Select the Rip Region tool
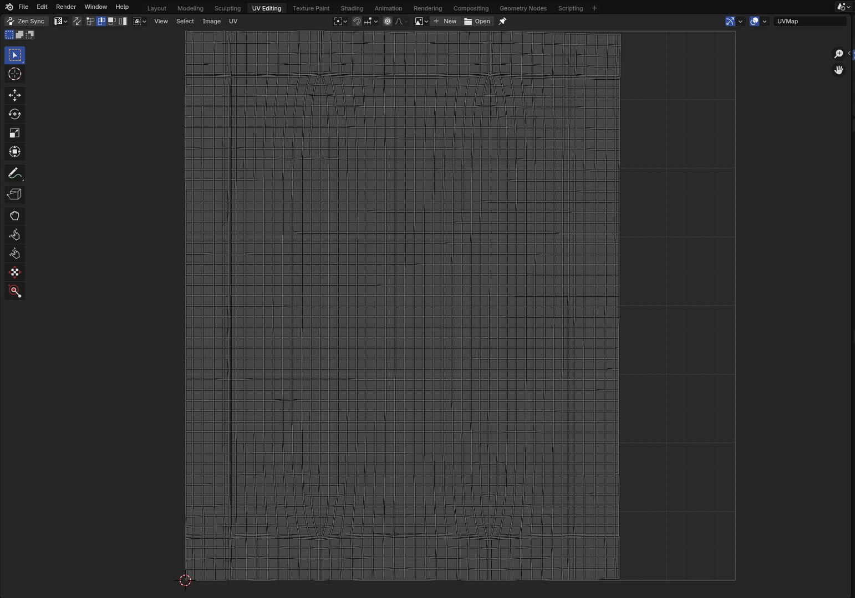Screen dimensions: 855x598 (14, 194)
